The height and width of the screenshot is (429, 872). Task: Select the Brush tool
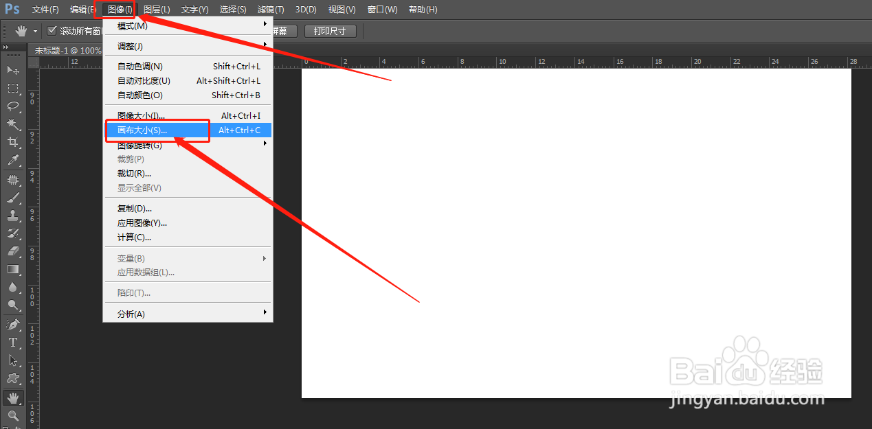click(13, 198)
